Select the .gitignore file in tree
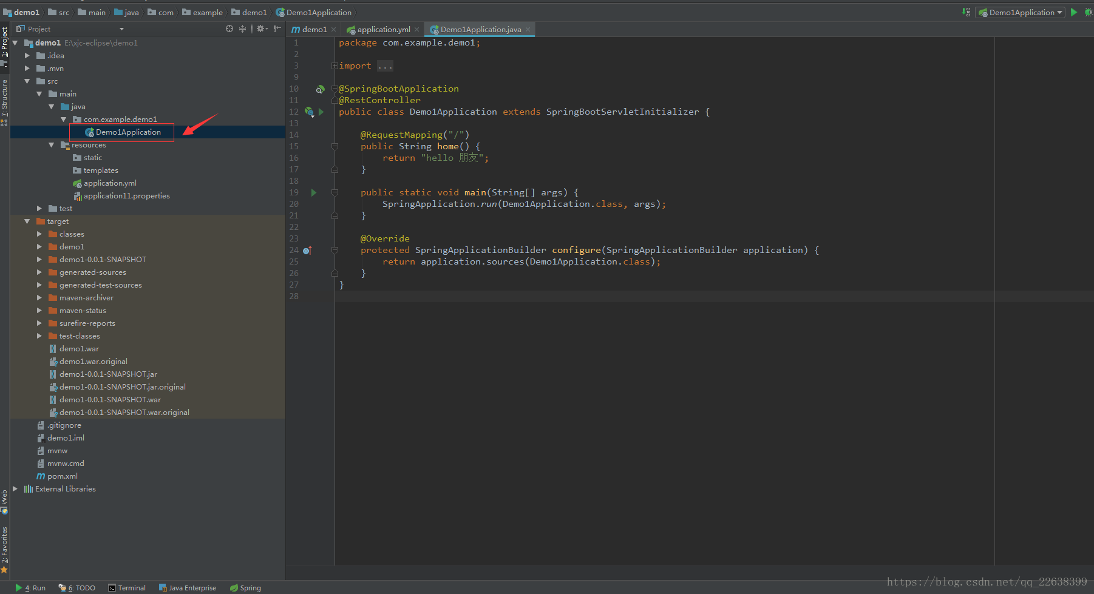The height and width of the screenshot is (594, 1094). coord(59,425)
